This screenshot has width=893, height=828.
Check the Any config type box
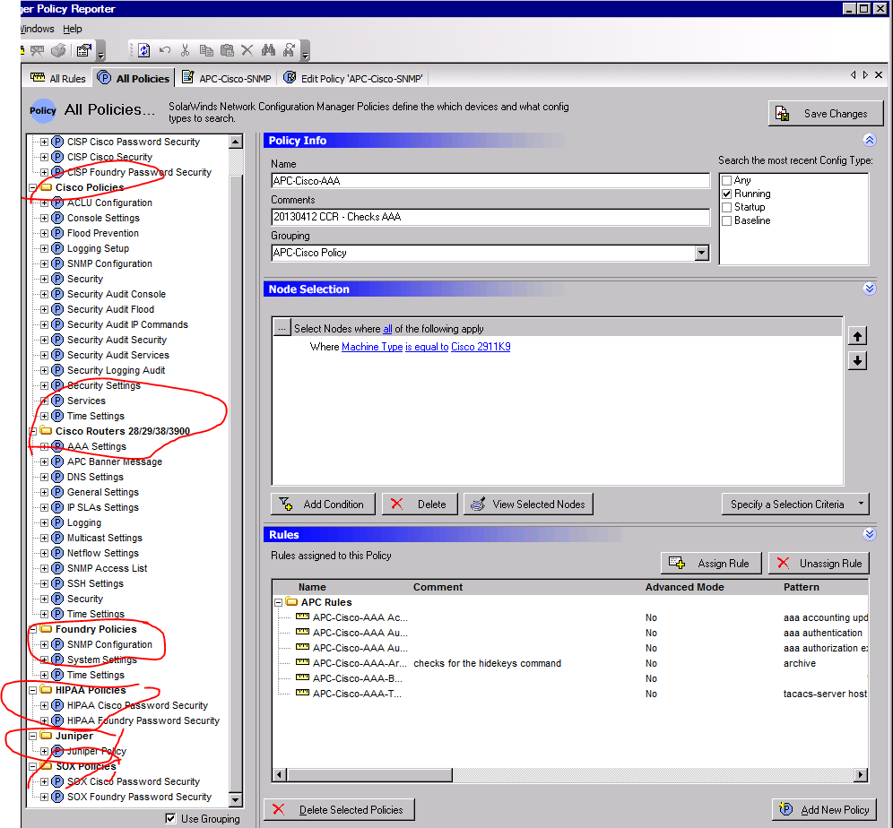727,180
